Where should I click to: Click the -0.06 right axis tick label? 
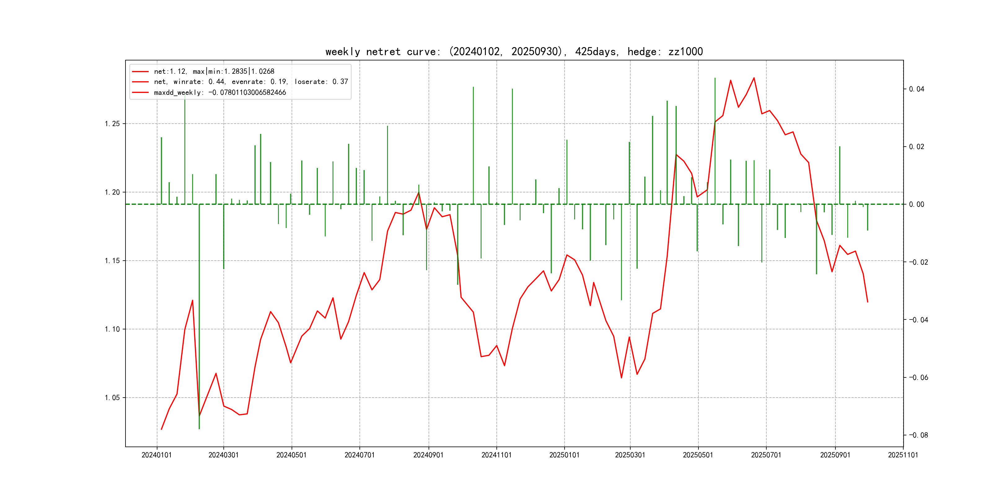pyautogui.click(x=918, y=377)
